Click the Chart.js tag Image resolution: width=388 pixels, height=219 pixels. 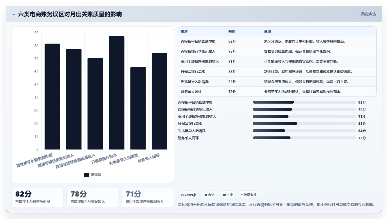coord(189,195)
